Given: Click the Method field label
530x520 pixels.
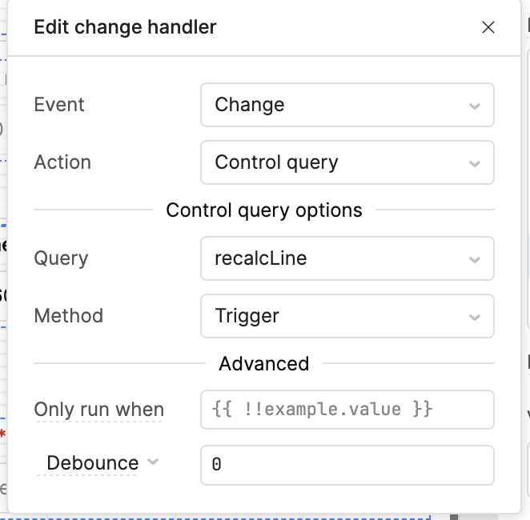Looking at the screenshot, I should point(68,316).
